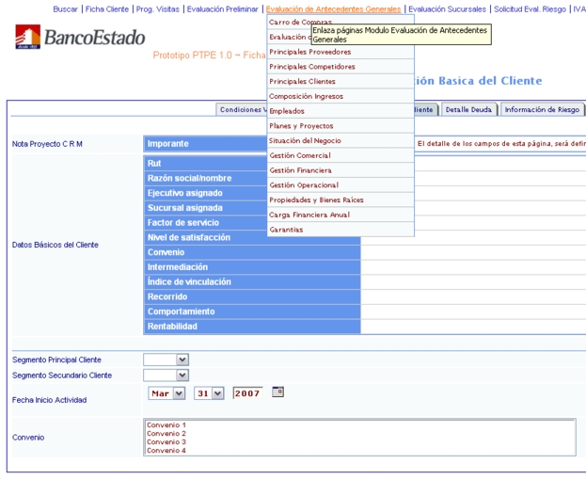Choose Gestión Financiera from the menu
586x479 pixels.
tap(300, 170)
